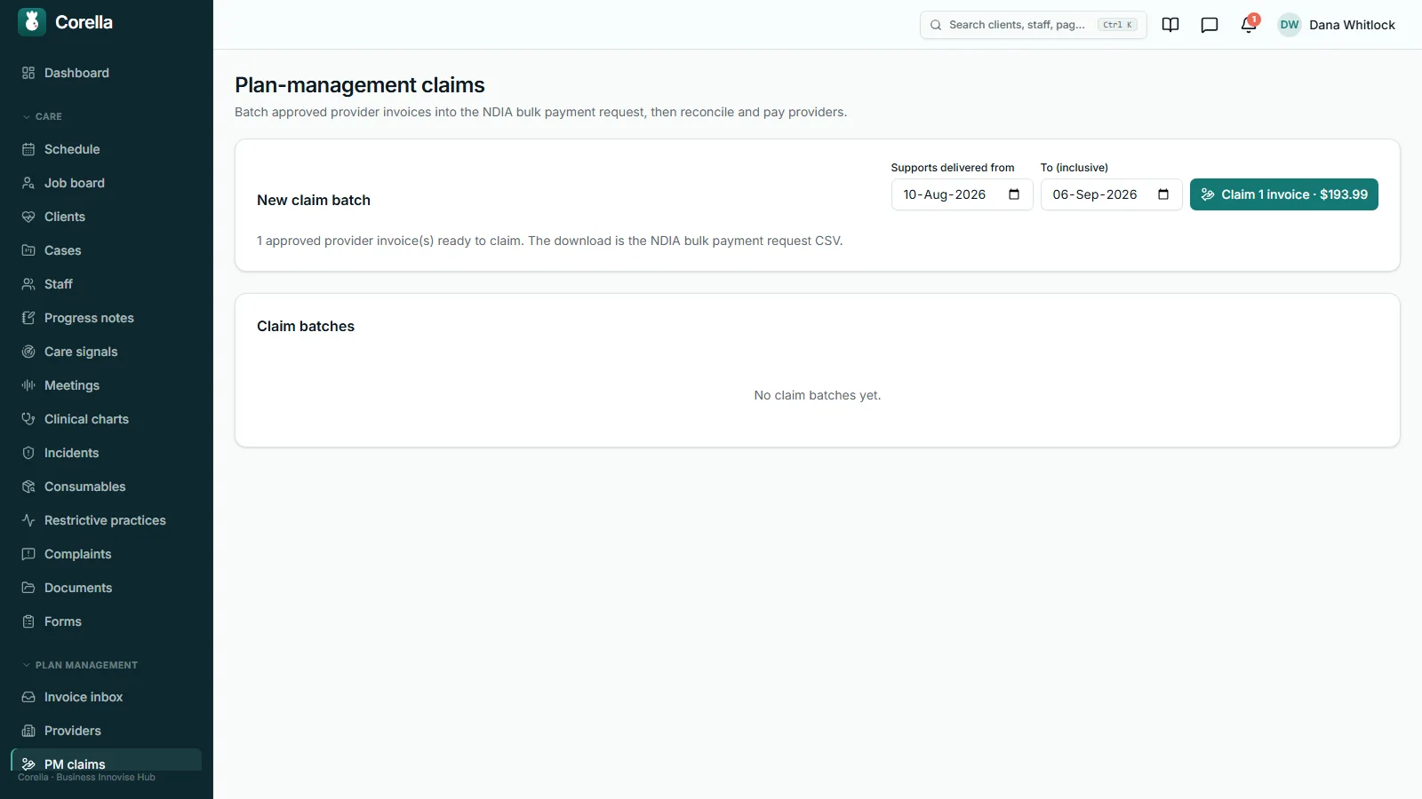Click the Clinical charts stethoscope icon
The height and width of the screenshot is (799, 1422).
(28, 419)
